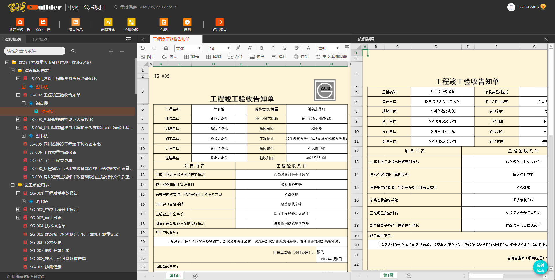The width and height of the screenshot is (555, 280).
Task: Select the ZAJD logo image in sheet
Action: point(325,90)
